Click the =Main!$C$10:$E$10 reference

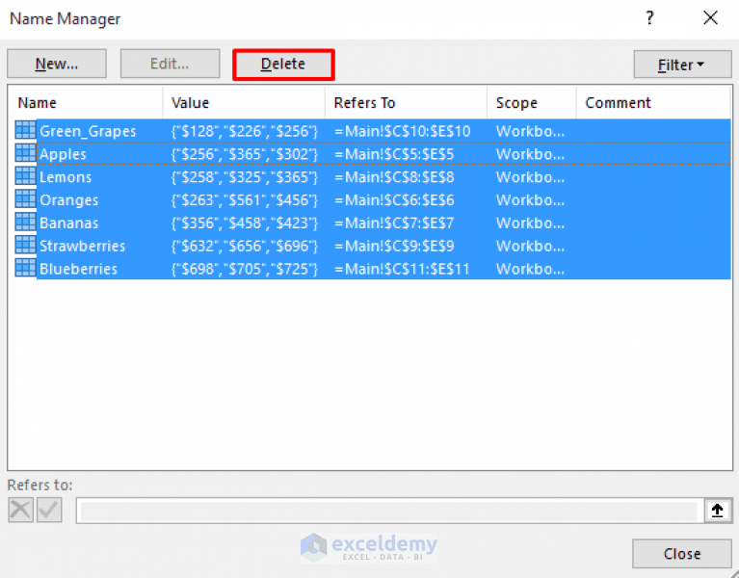pyautogui.click(x=403, y=131)
